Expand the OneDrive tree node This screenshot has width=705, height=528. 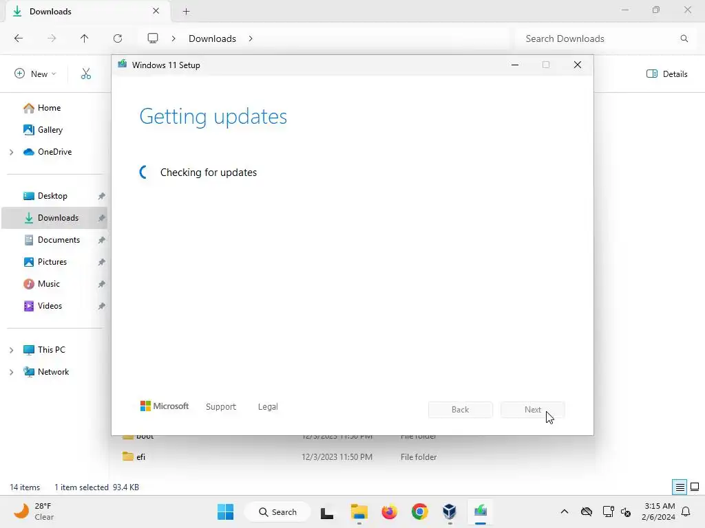pyautogui.click(x=11, y=152)
